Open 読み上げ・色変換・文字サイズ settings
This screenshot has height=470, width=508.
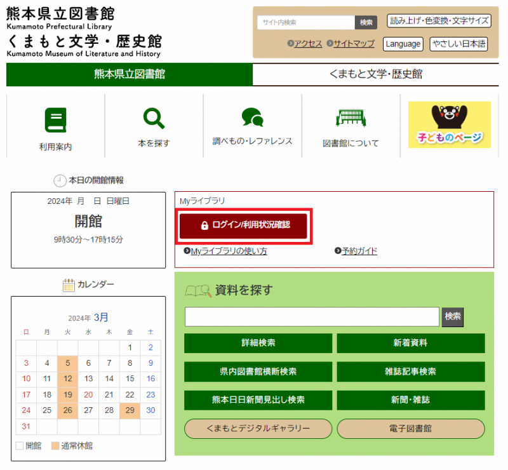point(439,21)
